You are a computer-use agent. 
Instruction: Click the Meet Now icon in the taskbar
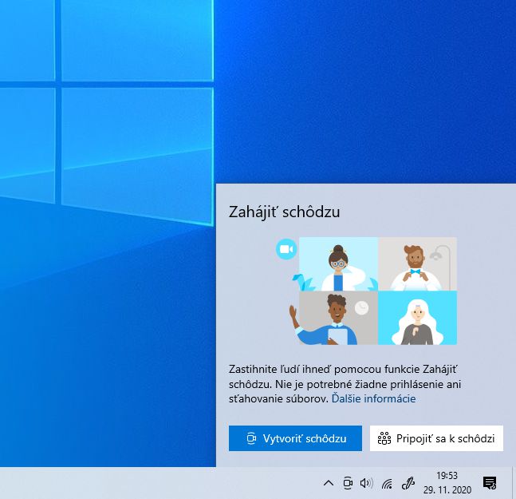click(348, 483)
